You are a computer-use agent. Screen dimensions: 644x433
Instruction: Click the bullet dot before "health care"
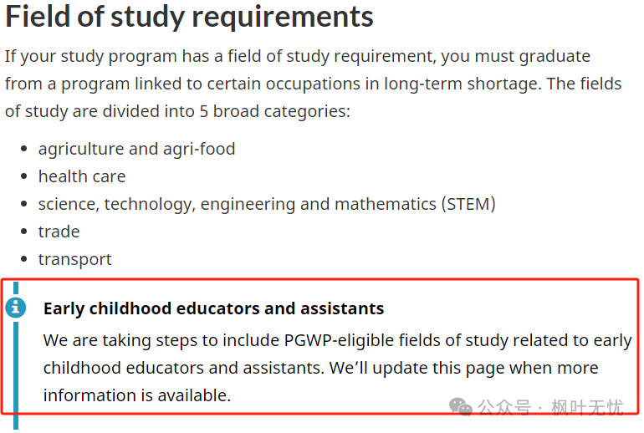pos(24,177)
